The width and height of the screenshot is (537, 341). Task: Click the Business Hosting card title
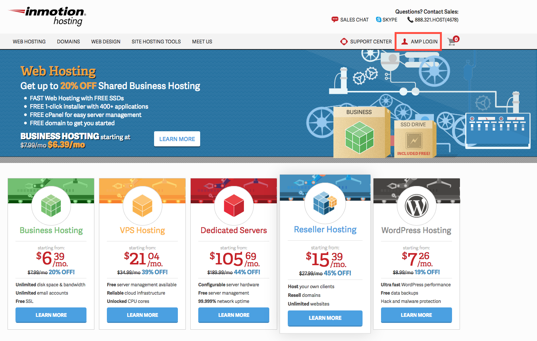tap(51, 230)
